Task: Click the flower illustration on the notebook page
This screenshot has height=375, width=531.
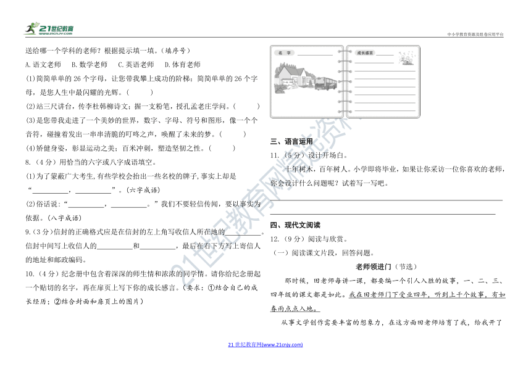Action: (x=406, y=58)
